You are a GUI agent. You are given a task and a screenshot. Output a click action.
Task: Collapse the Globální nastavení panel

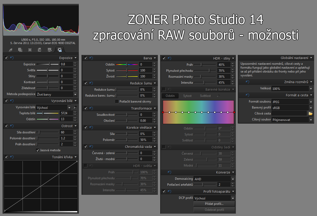(311, 58)
